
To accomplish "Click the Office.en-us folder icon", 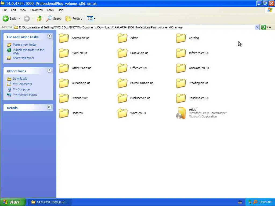I will coord(122,68).
